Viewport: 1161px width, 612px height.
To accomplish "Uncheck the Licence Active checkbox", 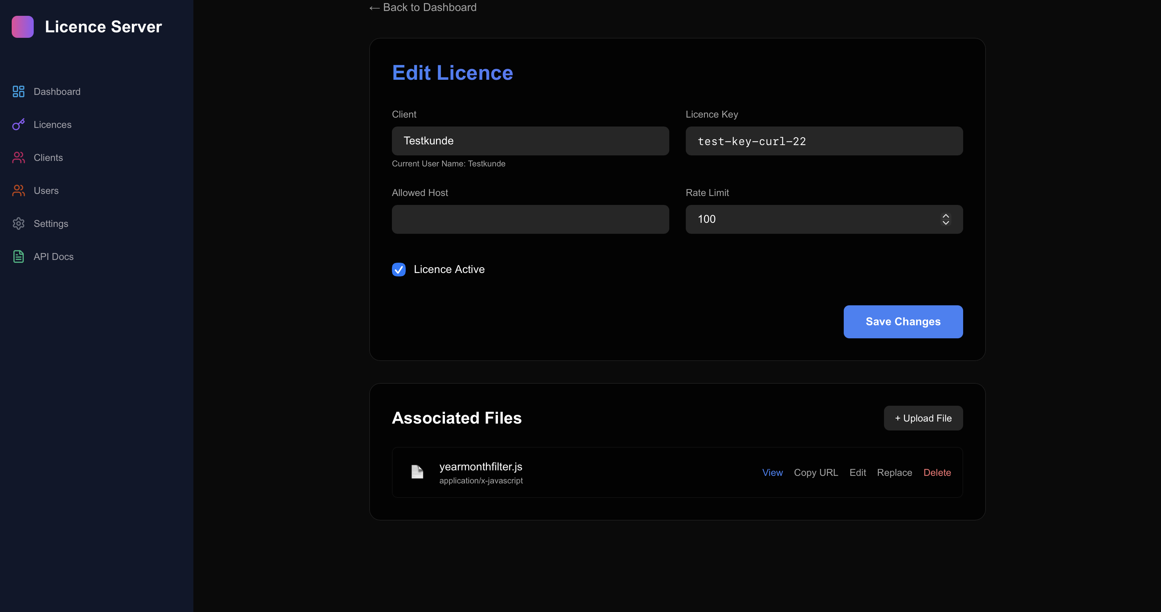I will [x=398, y=269].
